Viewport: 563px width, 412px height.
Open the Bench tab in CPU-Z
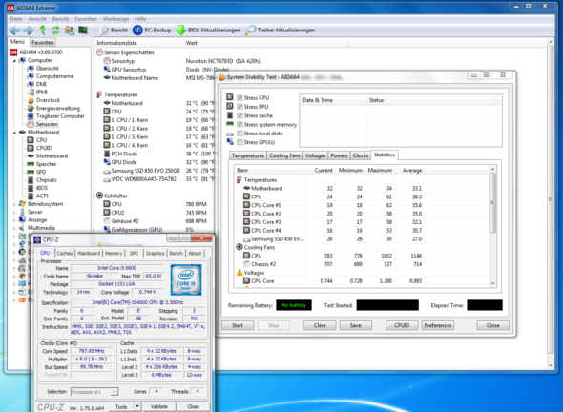coord(176,254)
